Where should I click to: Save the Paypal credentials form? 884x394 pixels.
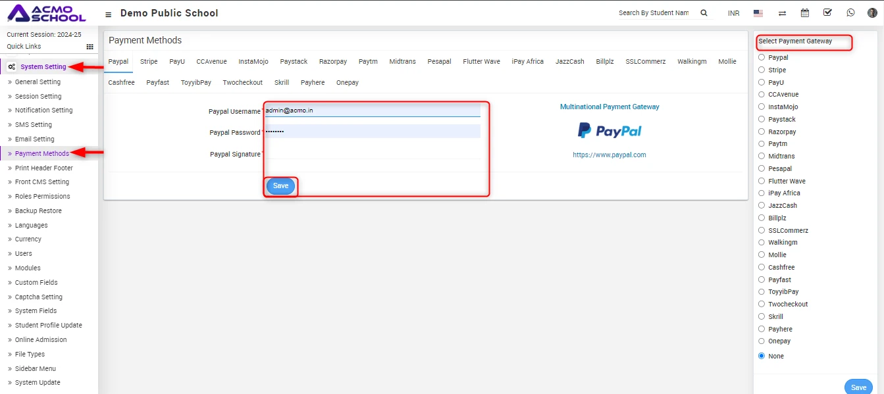pos(280,186)
